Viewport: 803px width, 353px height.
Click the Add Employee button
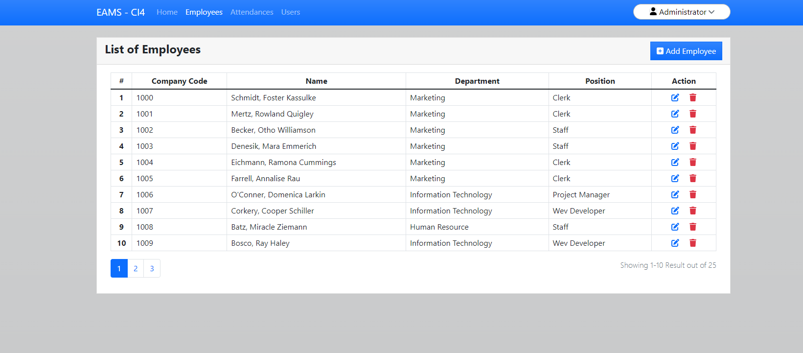[686, 51]
